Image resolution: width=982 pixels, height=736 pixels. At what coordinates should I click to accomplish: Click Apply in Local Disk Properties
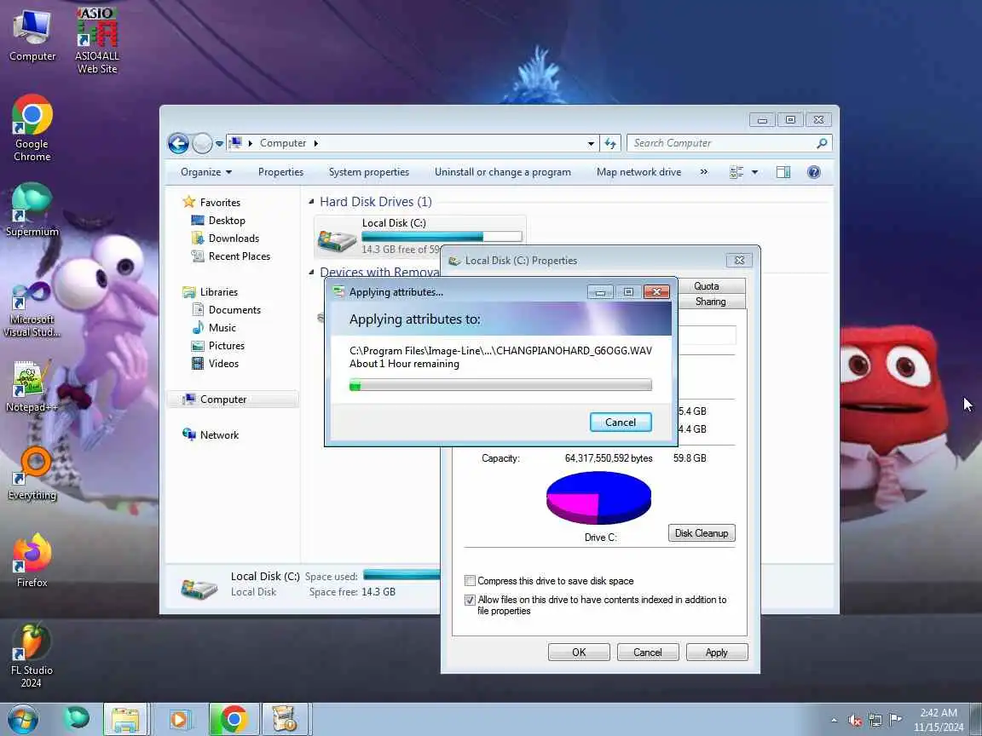716,653
